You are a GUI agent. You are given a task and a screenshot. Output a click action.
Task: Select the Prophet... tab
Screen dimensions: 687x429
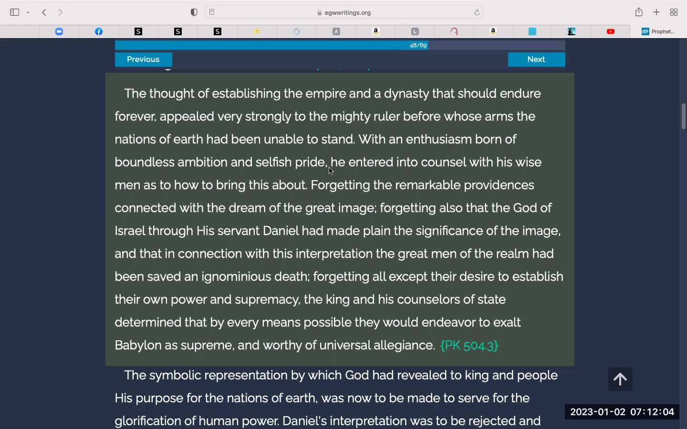(x=658, y=31)
